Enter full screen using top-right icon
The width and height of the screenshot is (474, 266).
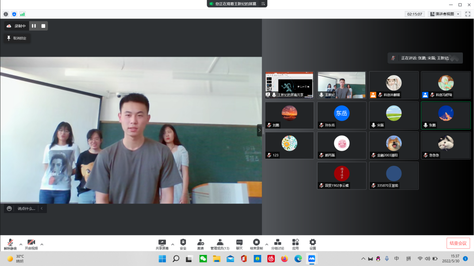pyautogui.click(x=467, y=14)
